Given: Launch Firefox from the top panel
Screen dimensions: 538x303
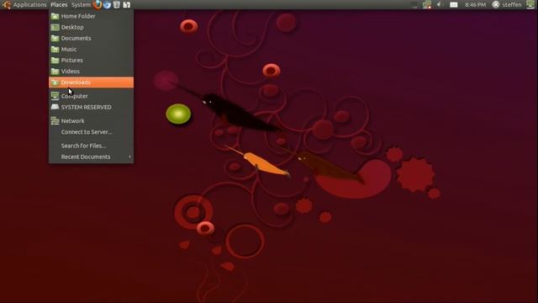Looking at the screenshot, I should point(98,4).
